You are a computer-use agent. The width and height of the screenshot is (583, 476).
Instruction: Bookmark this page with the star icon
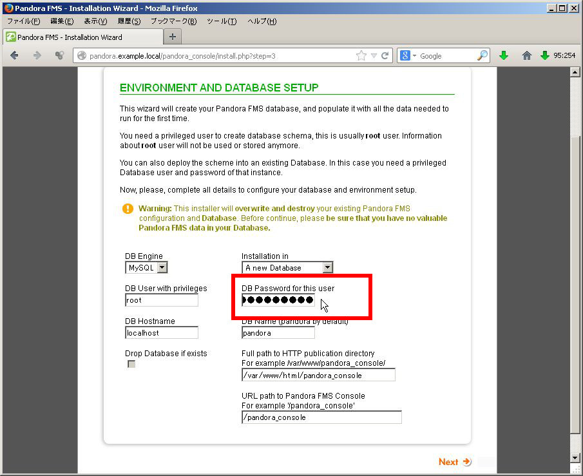pos(361,56)
